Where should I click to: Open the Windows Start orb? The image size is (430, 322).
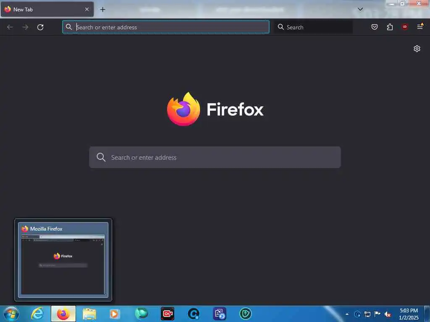11,314
